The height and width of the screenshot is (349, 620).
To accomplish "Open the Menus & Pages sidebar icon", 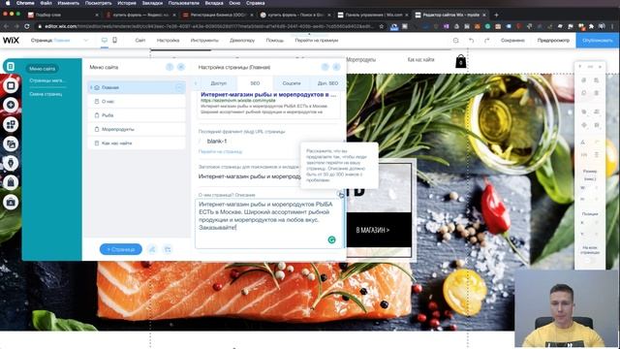I will pyautogui.click(x=11, y=67).
